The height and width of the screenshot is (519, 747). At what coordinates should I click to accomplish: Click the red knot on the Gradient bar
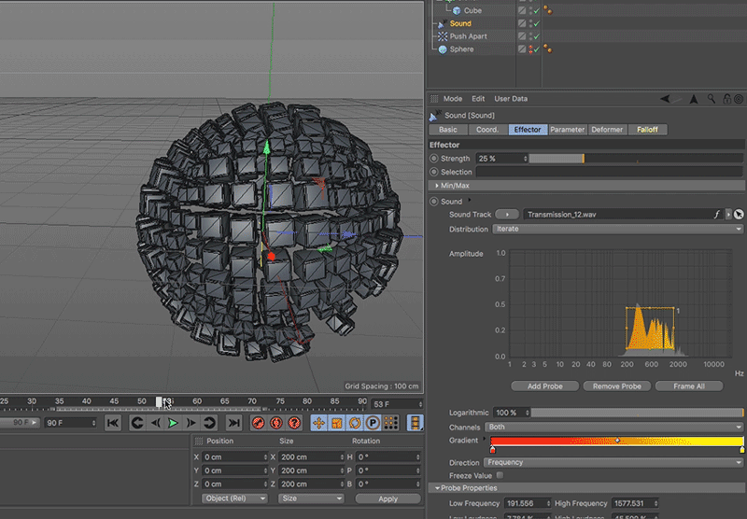492,450
